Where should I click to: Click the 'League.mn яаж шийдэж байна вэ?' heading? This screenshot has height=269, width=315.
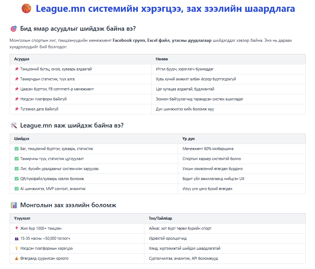pos(72,125)
